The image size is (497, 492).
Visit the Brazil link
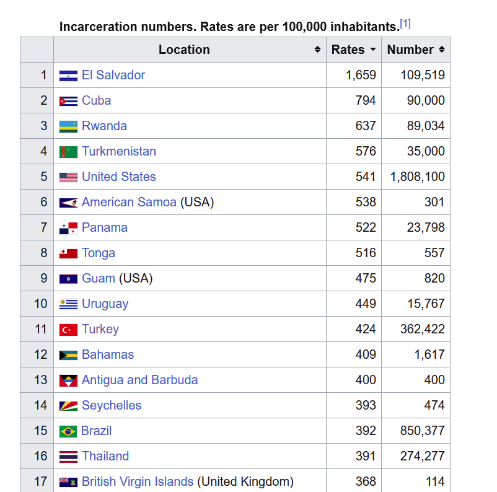coord(96,431)
